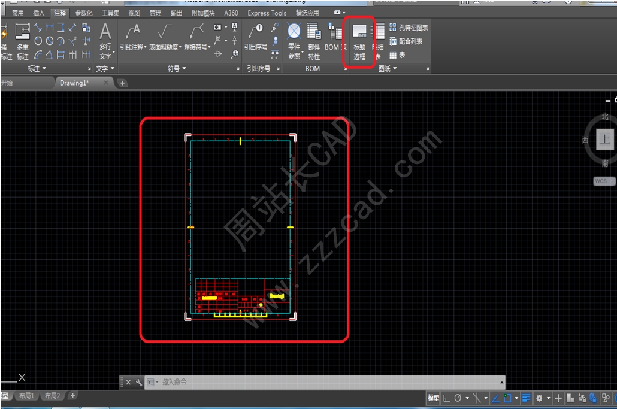The image size is (617, 409).
Task: Click the 引线注释 leader note icon
Action: point(132,38)
